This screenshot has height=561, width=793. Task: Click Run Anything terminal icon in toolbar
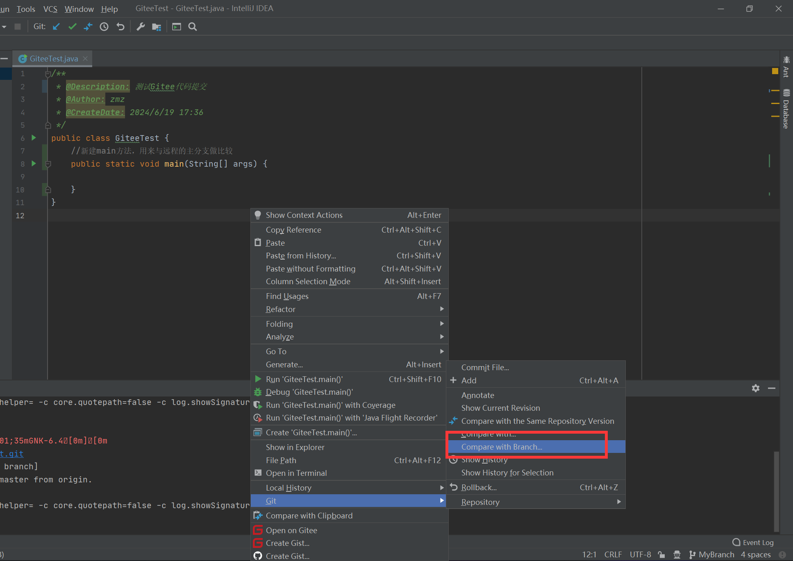[177, 27]
